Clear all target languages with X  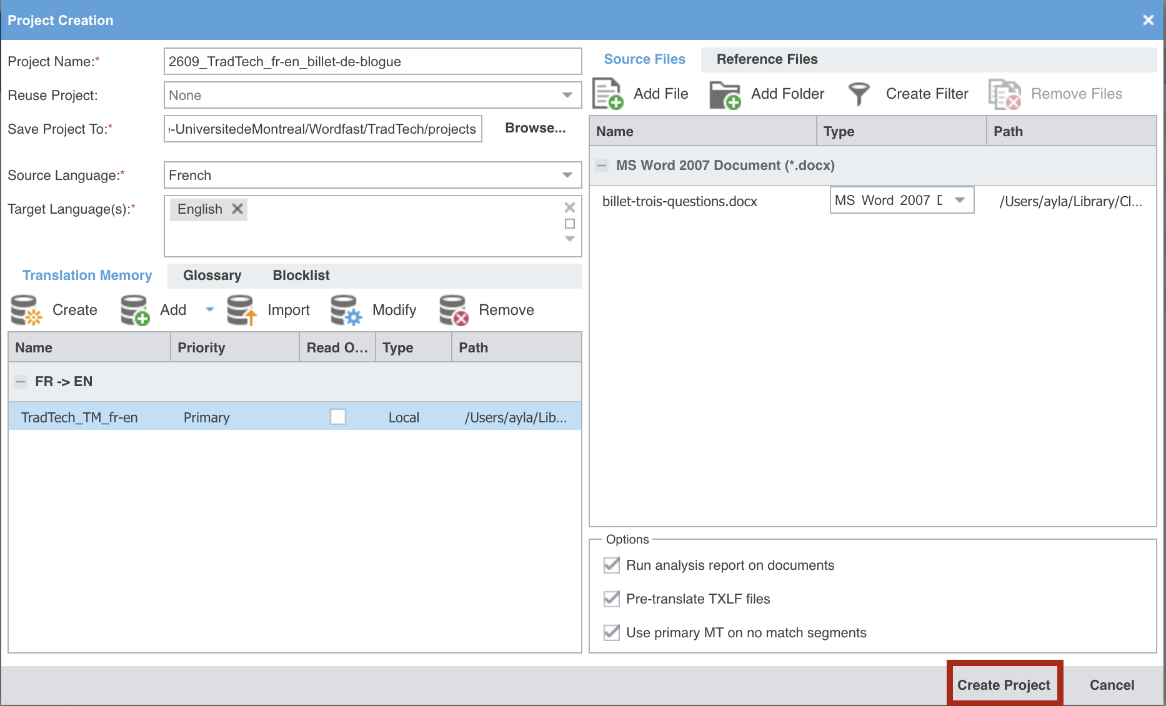[570, 207]
